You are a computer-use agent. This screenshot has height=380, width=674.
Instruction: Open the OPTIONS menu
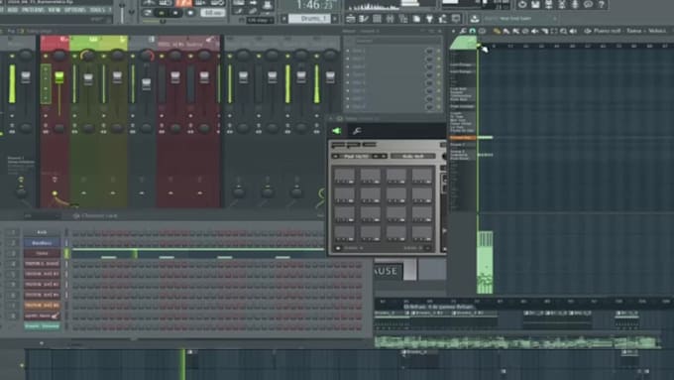coord(74,10)
